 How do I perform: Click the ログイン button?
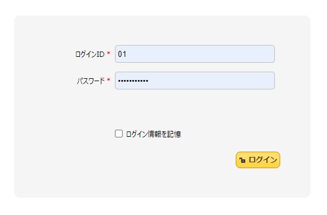click(x=258, y=160)
